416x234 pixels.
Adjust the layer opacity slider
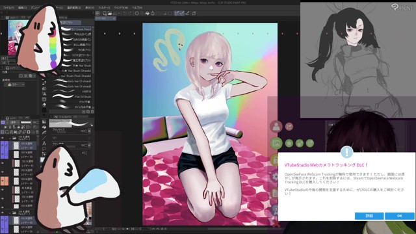click(26, 122)
